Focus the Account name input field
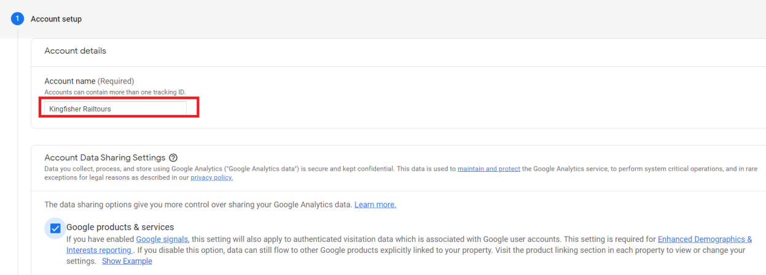 115,109
